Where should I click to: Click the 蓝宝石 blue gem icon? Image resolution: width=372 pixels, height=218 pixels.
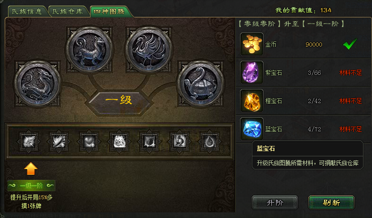(x=252, y=129)
